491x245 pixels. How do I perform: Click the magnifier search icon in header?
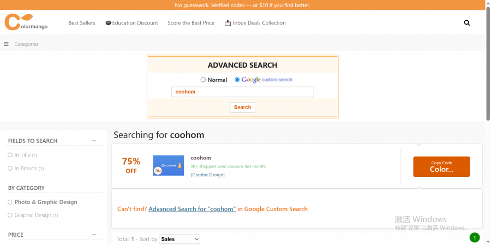tap(467, 23)
